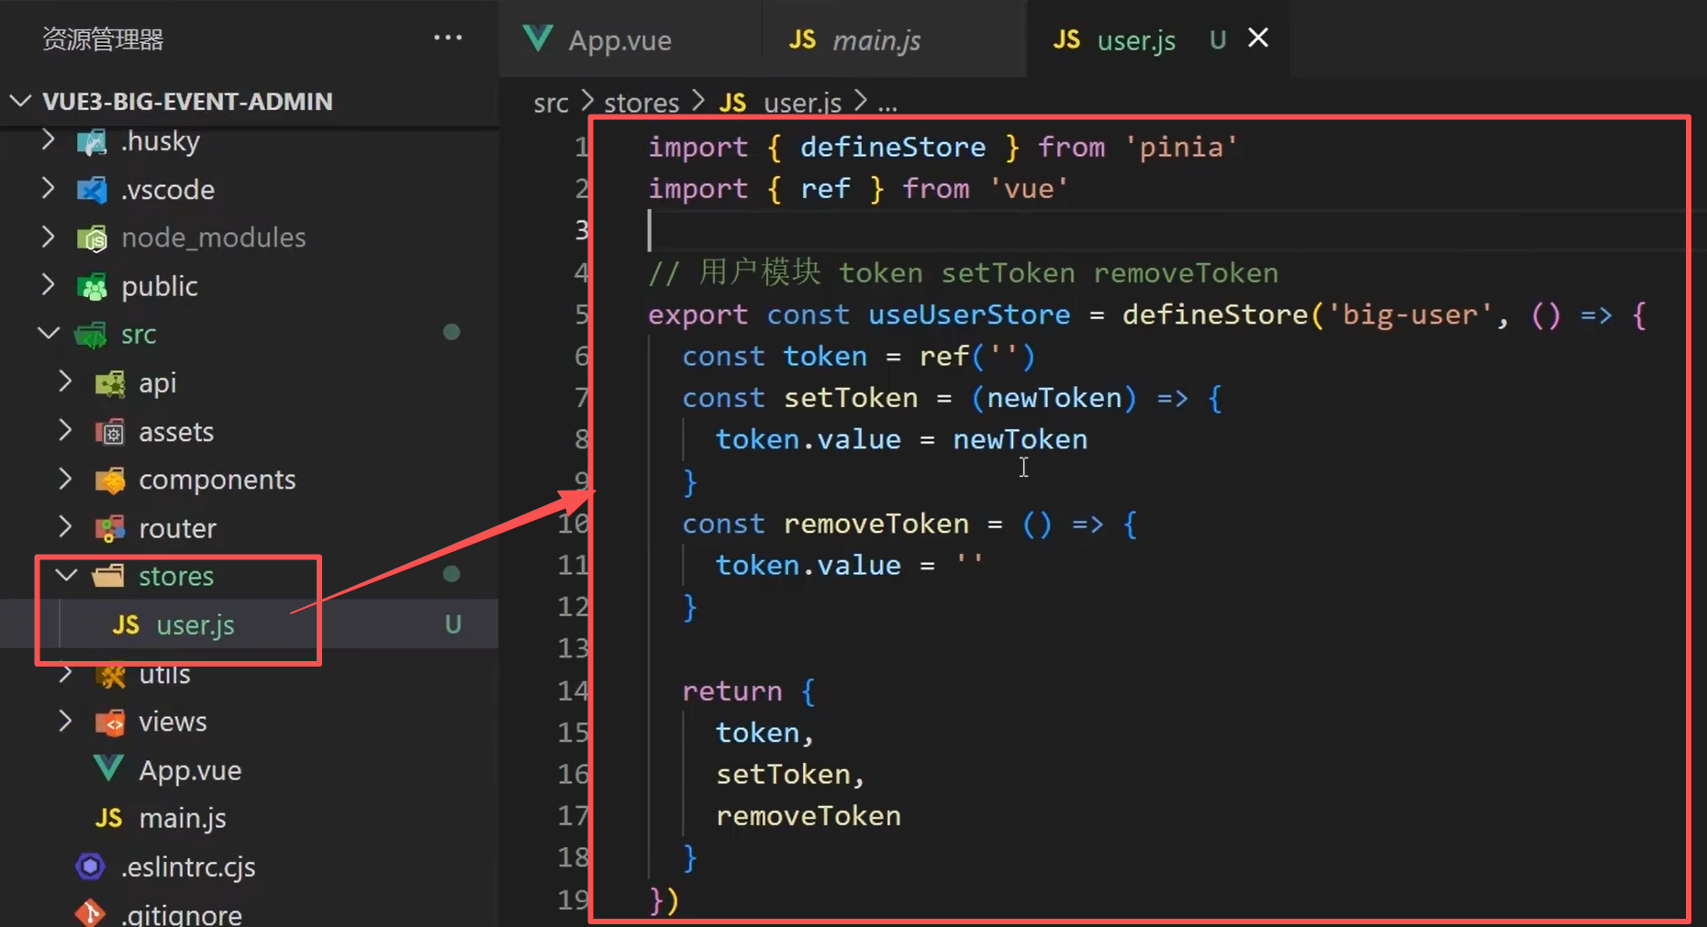Screen dimensions: 1707x927
Task: Click the src breadcrumb segment
Action: click(551, 103)
